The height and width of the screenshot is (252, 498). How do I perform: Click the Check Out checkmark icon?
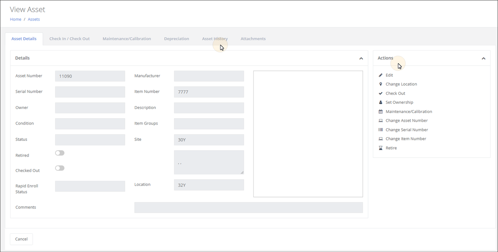[381, 93]
